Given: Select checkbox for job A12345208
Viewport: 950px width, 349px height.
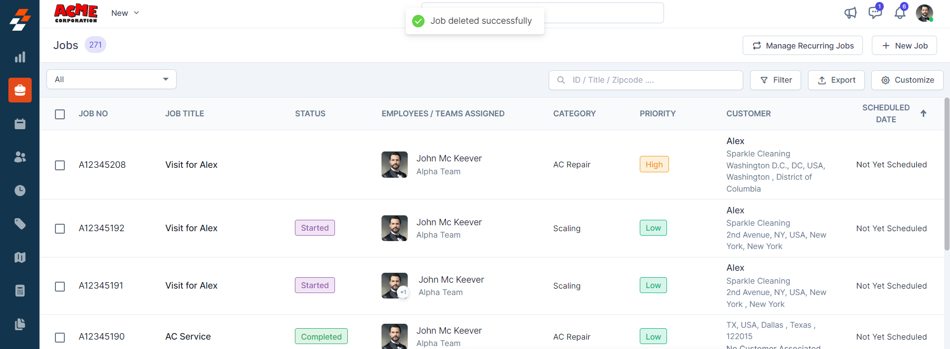Looking at the screenshot, I should (60, 165).
